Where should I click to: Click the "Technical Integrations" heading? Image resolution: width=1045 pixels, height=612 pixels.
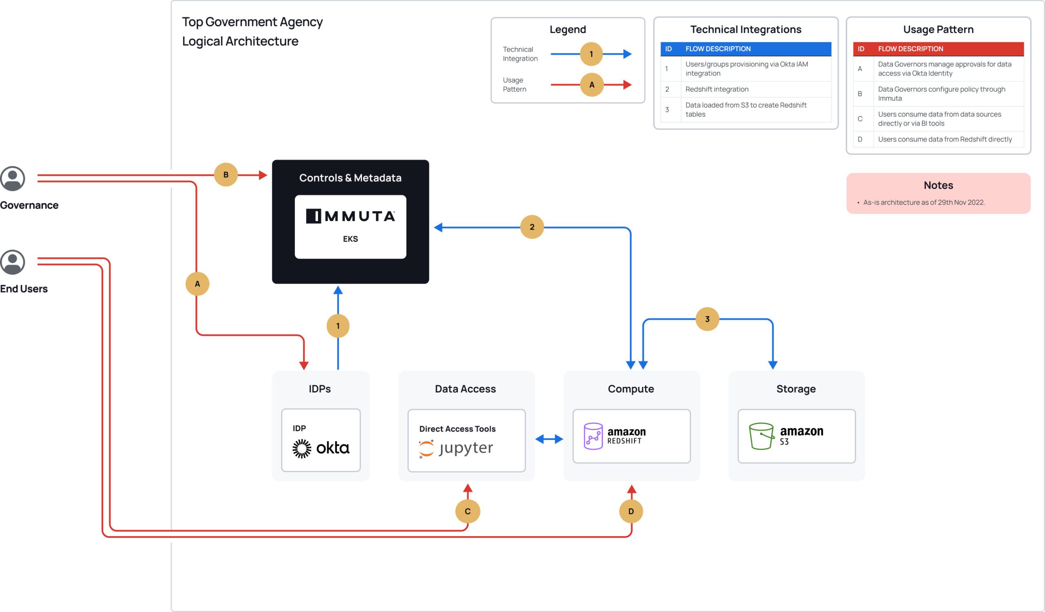click(746, 29)
